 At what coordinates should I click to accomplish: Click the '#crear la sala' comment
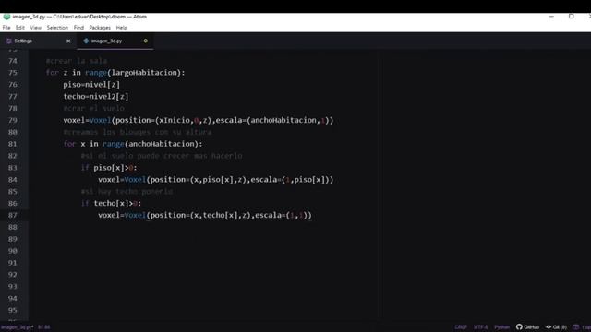pyautogui.click(x=77, y=61)
